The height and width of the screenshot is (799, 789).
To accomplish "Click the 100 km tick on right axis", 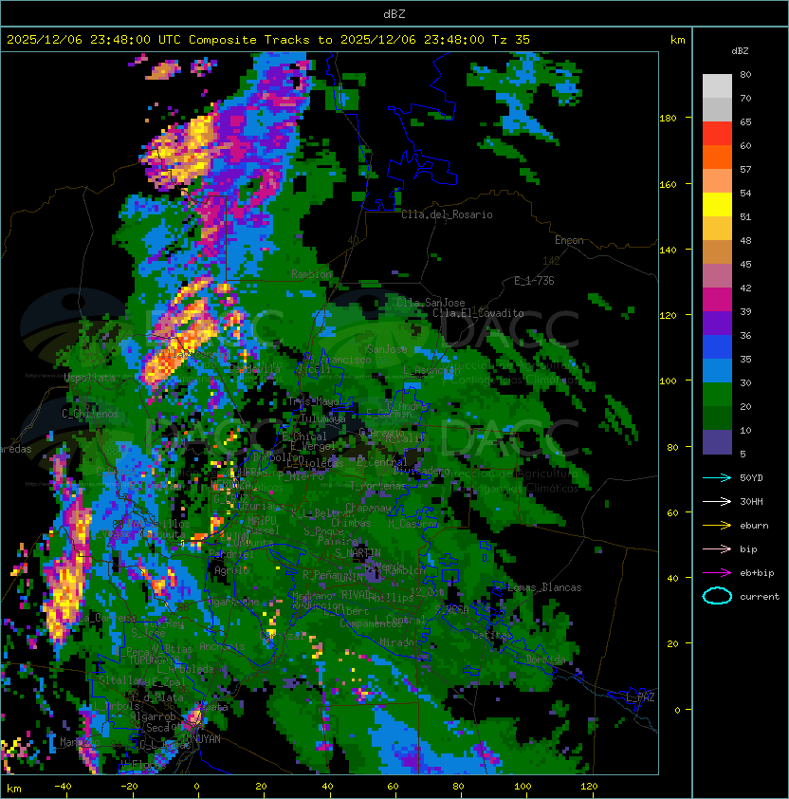I will pos(668,381).
